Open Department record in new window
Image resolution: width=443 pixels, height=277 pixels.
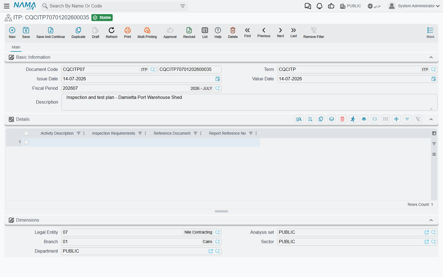coord(211,251)
